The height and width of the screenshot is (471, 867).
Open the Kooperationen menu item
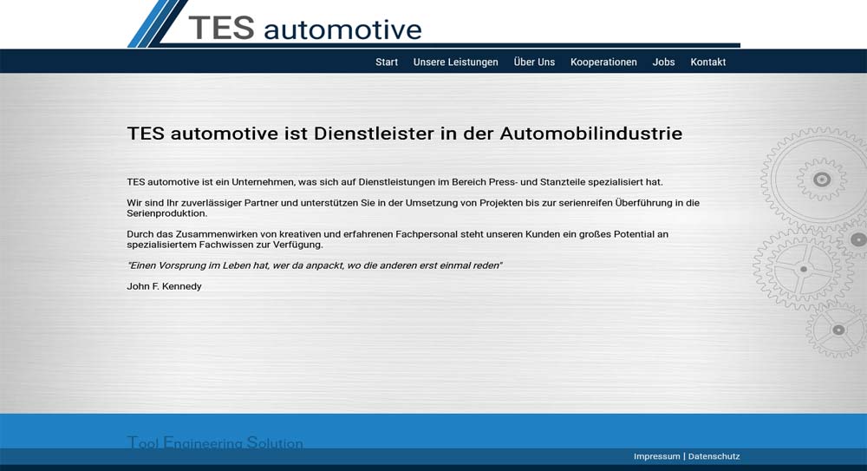(x=603, y=62)
